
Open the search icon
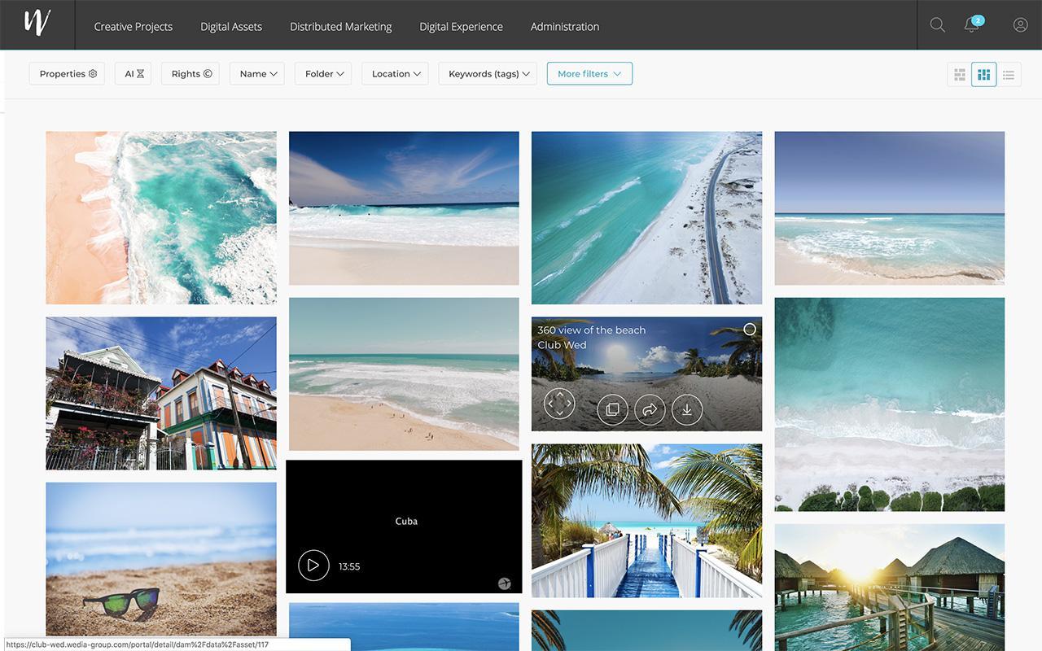(937, 25)
